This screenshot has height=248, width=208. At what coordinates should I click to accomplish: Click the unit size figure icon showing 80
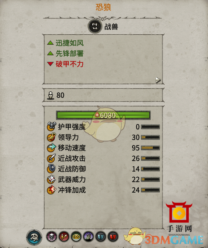50,96
